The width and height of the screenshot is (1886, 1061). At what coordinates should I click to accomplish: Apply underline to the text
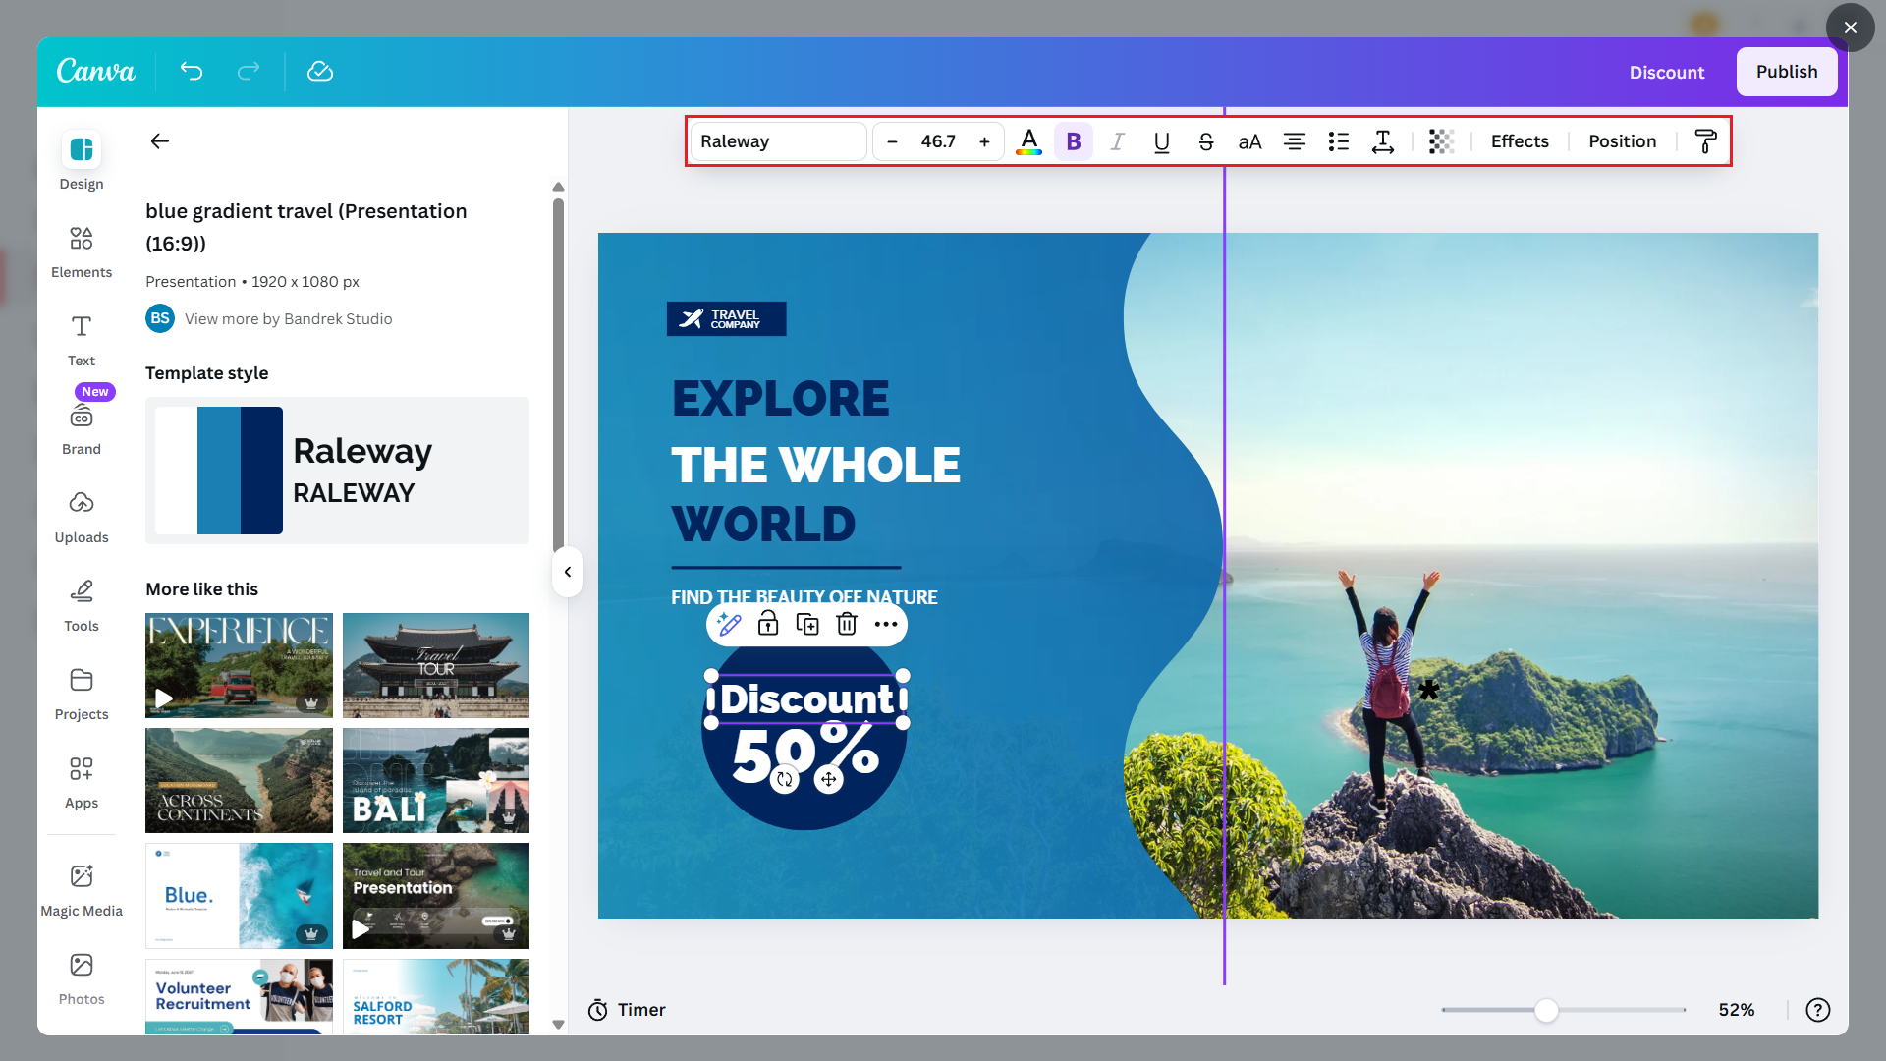click(1161, 141)
